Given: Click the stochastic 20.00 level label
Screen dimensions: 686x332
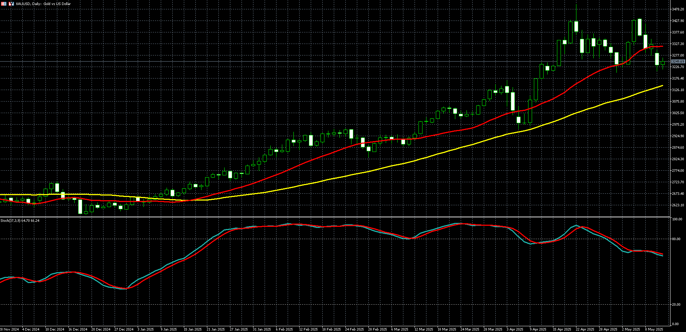Looking at the screenshot, I should click(x=677, y=305).
